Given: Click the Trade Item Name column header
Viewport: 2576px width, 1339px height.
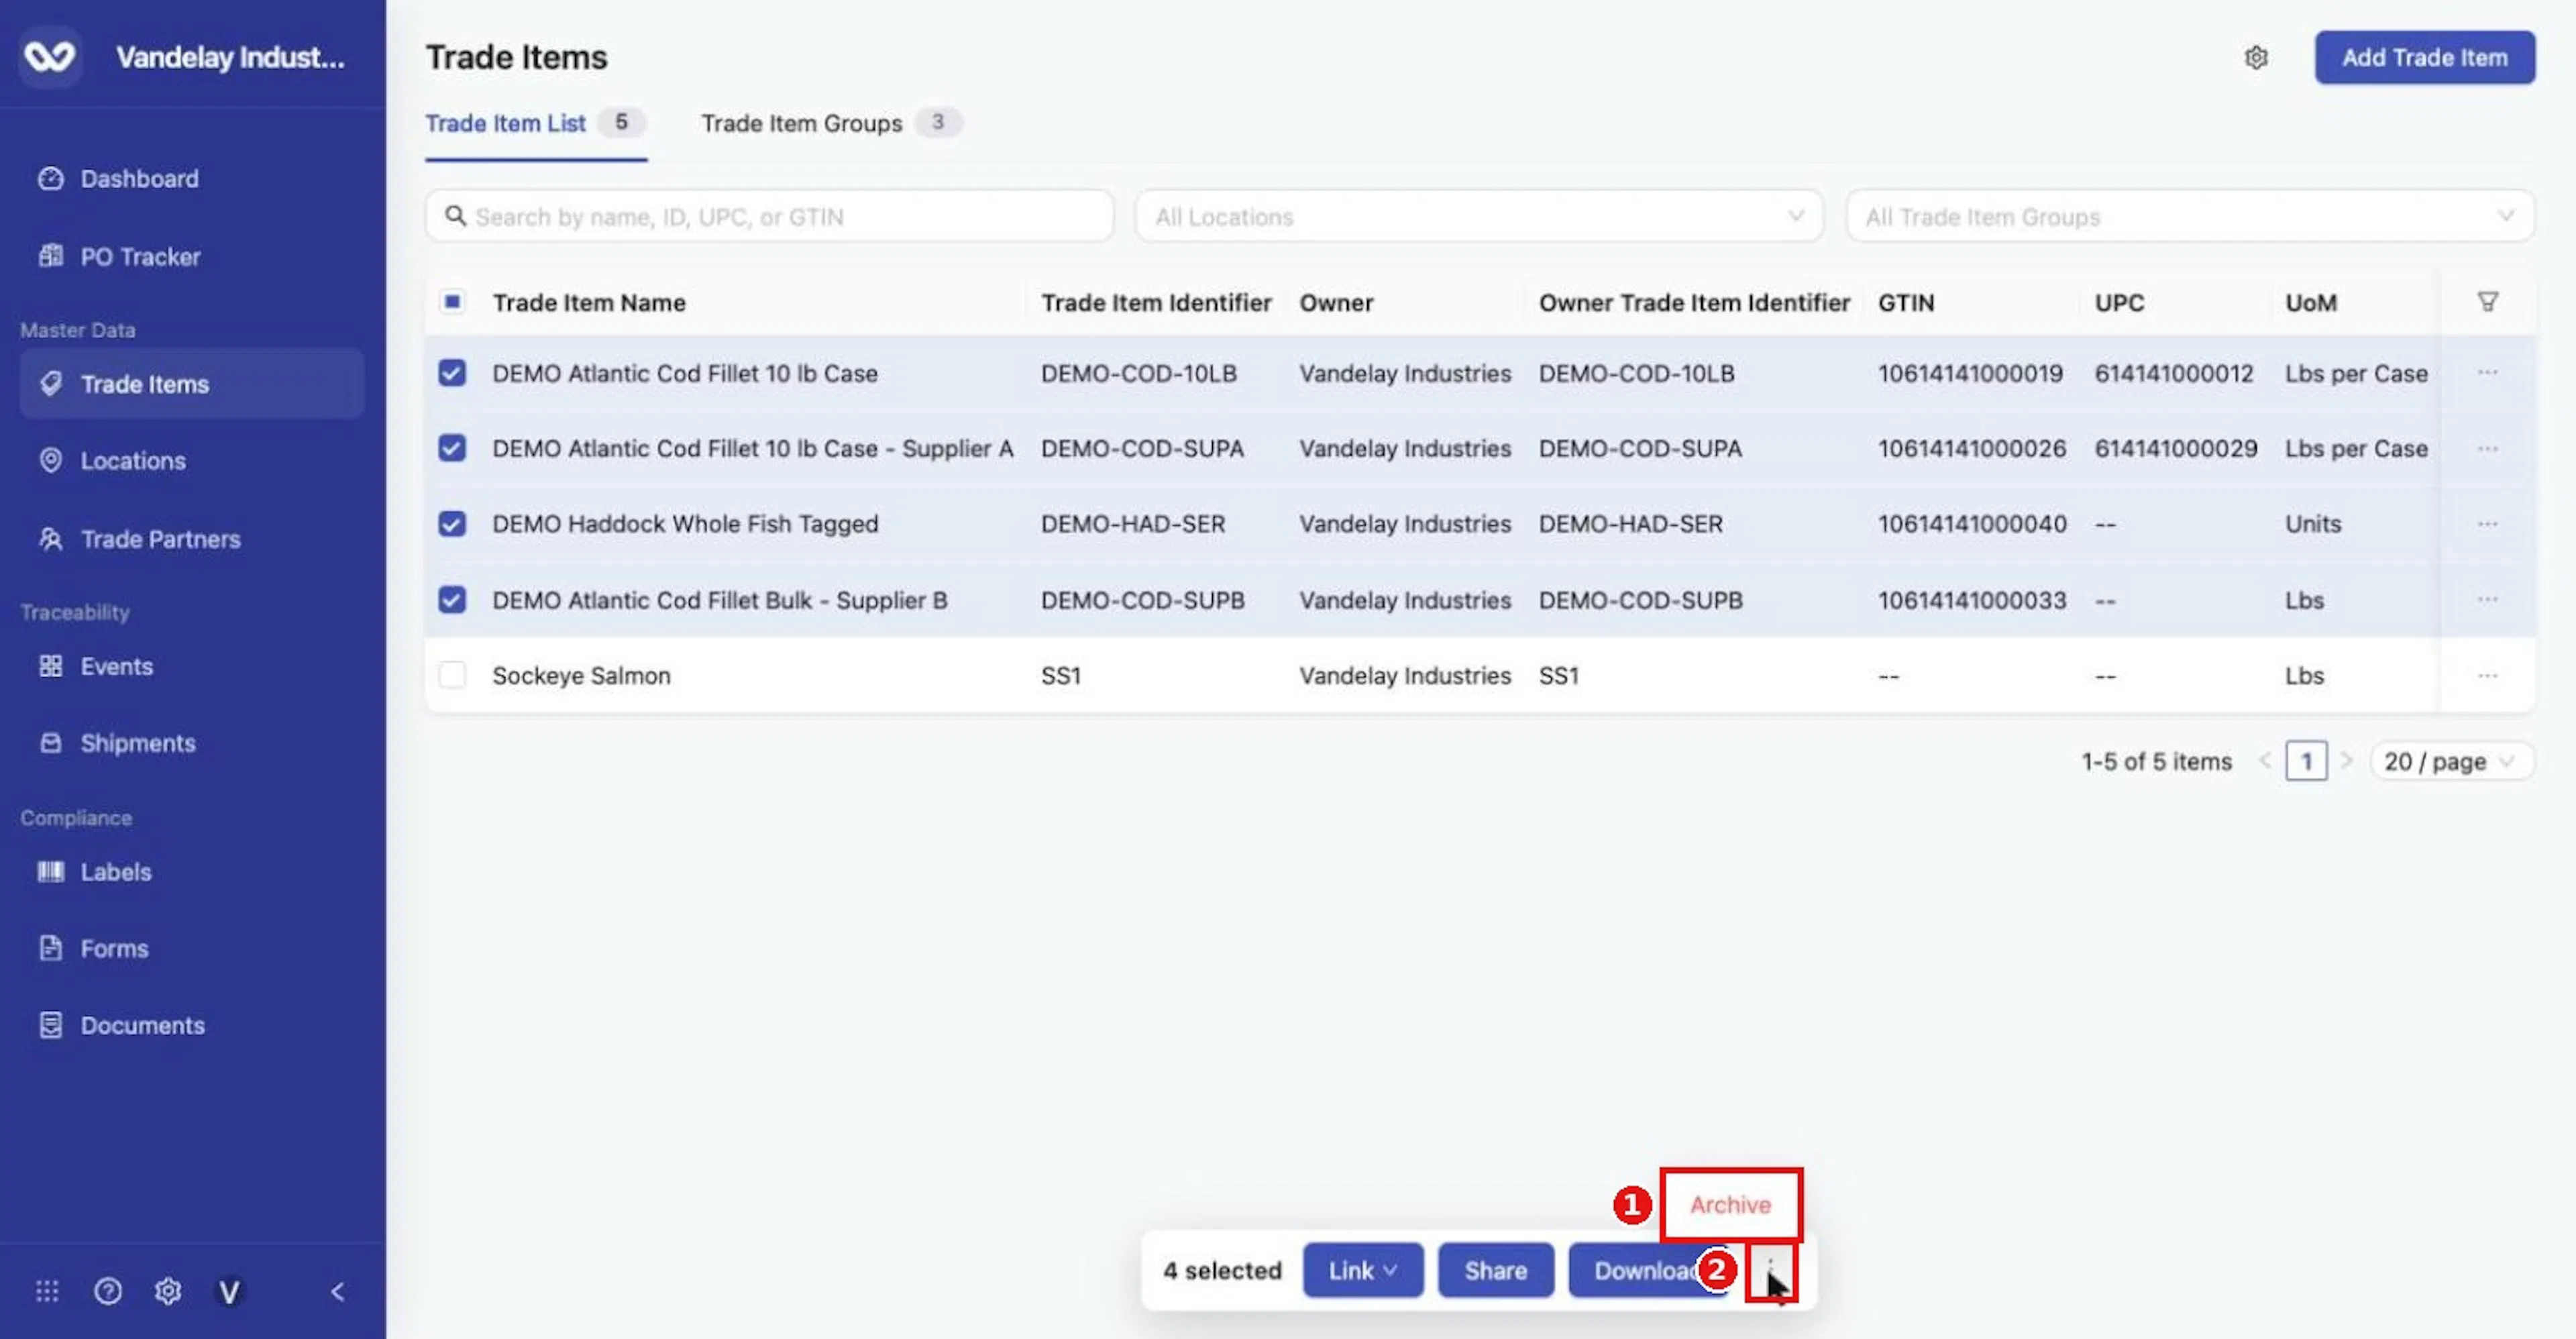Looking at the screenshot, I should tap(589, 302).
